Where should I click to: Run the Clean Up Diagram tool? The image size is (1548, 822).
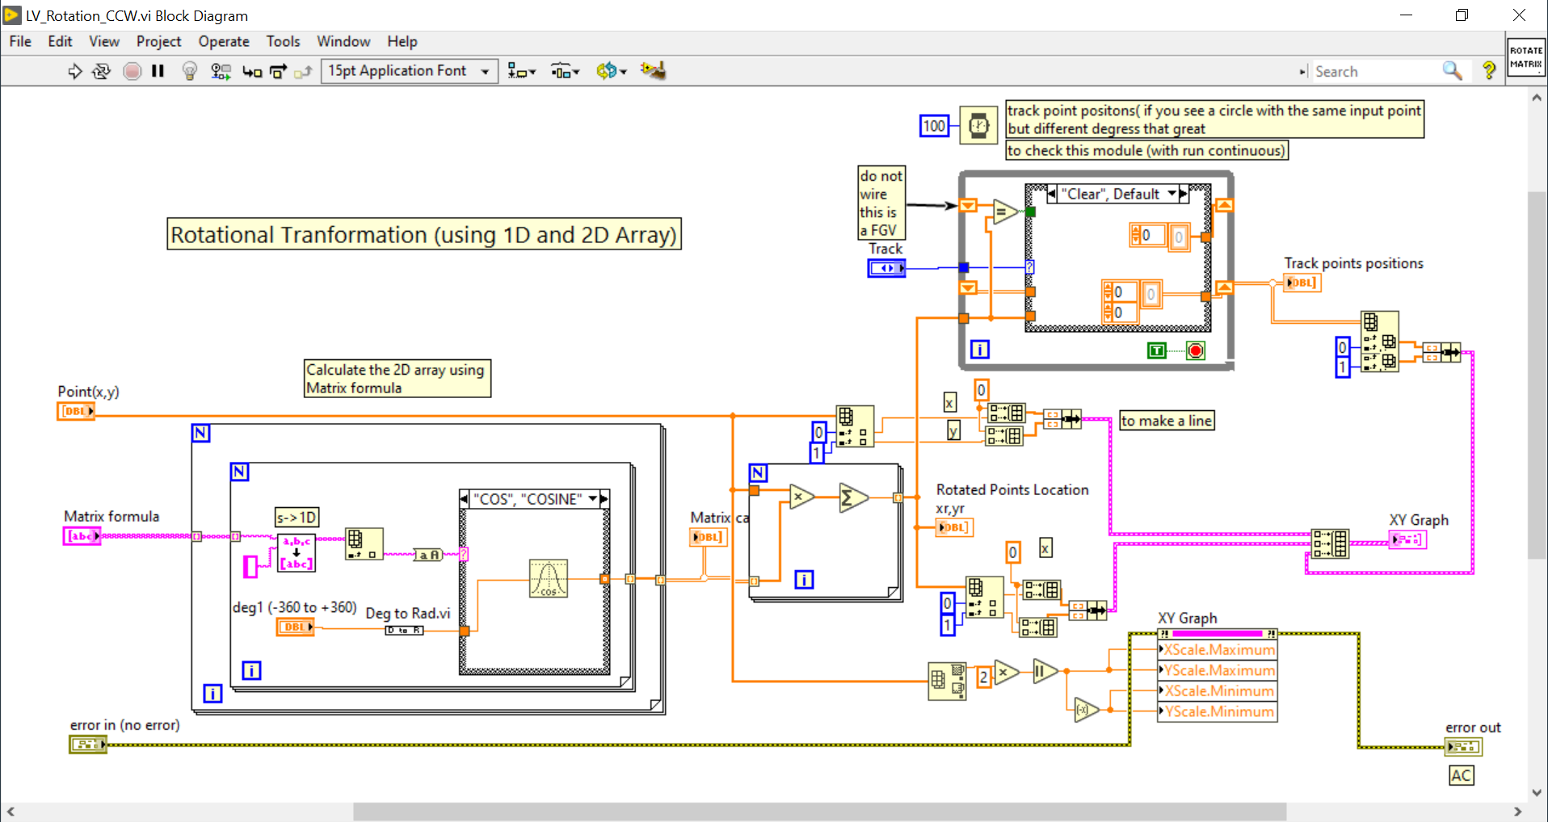pos(653,71)
